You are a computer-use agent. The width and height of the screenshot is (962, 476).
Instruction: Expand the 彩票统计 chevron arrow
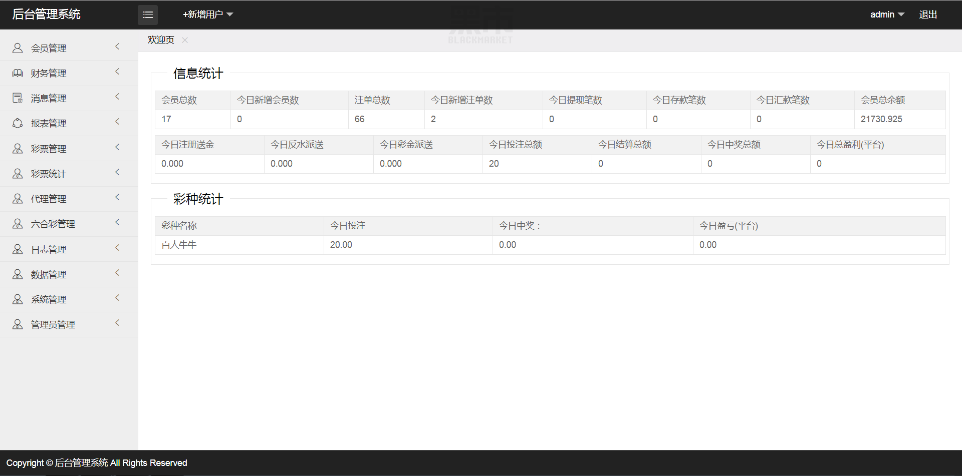pos(118,172)
